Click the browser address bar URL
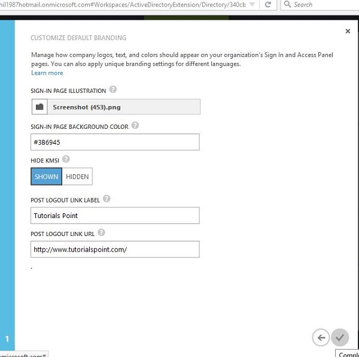This screenshot has height=357, width=359. [123, 5]
